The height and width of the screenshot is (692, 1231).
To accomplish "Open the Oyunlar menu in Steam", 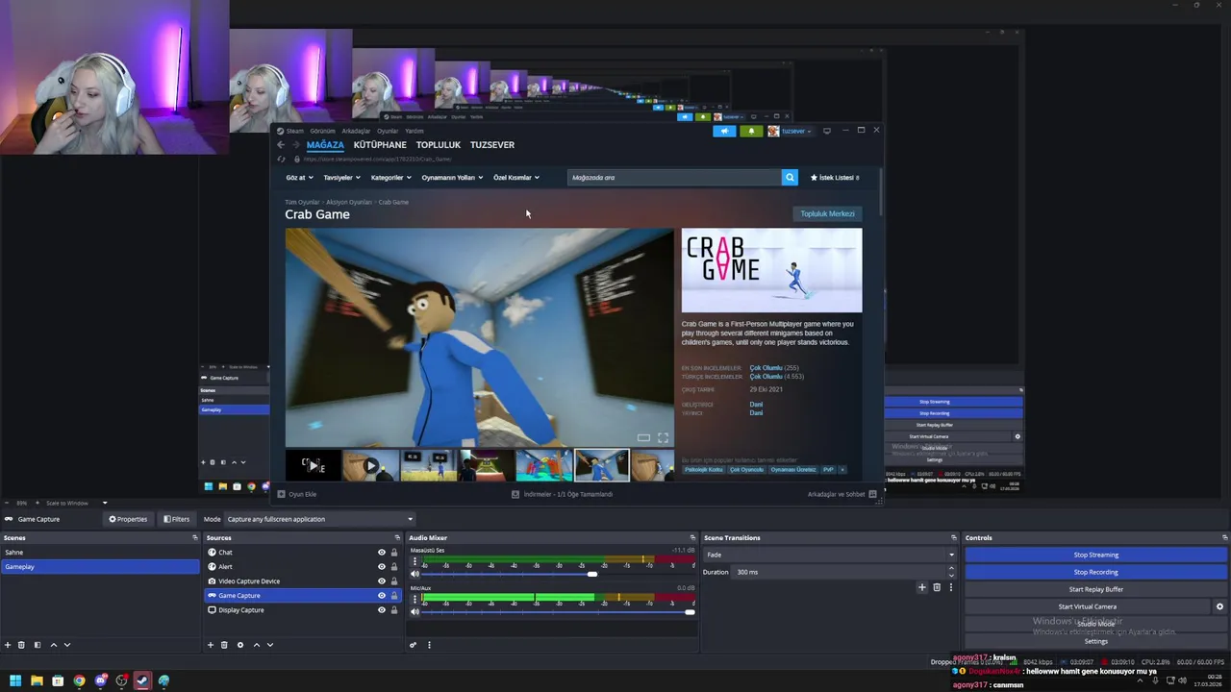I will click(x=388, y=131).
